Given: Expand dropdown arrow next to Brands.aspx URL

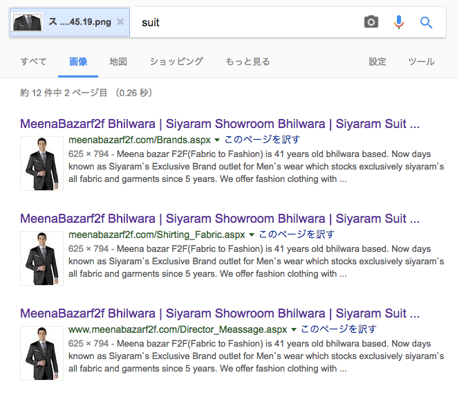Looking at the screenshot, I should point(217,140).
